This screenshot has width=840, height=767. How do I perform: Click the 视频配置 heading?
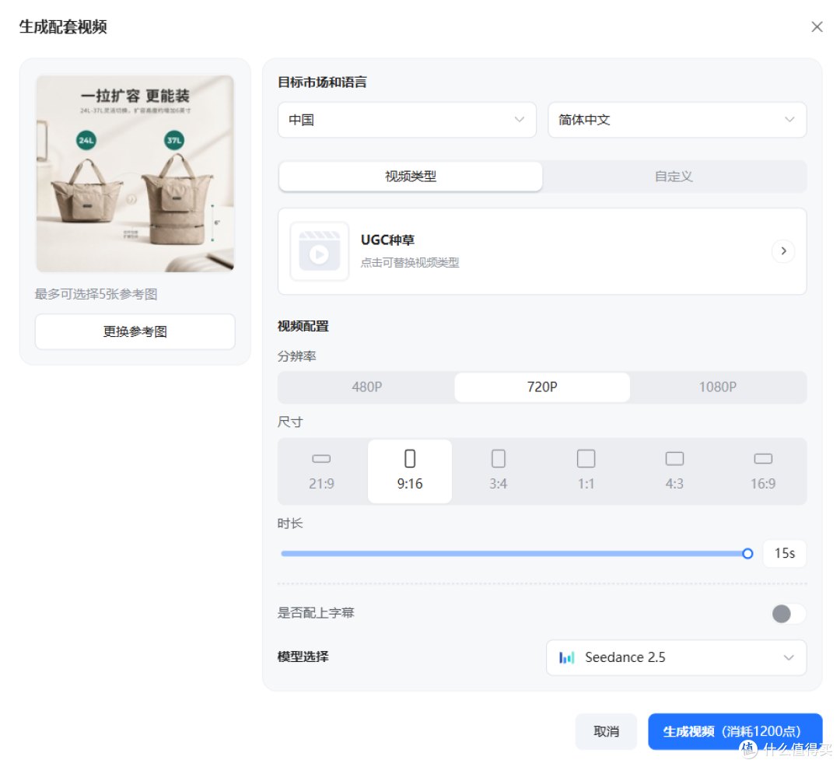click(303, 326)
